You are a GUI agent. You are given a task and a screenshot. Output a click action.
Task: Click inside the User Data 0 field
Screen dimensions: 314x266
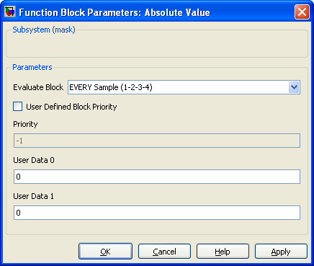[157, 177]
